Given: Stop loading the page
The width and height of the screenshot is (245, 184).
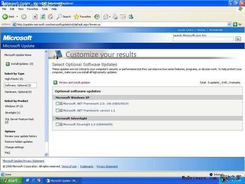Looking at the screenshot, I should pos(35,17).
